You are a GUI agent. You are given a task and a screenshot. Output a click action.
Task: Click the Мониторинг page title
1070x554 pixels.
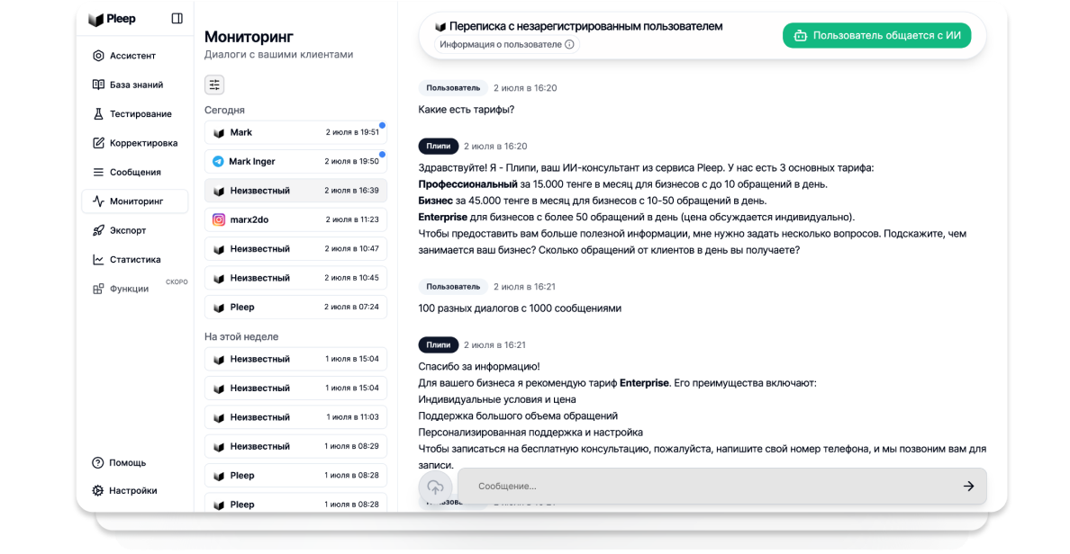[x=249, y=36]
